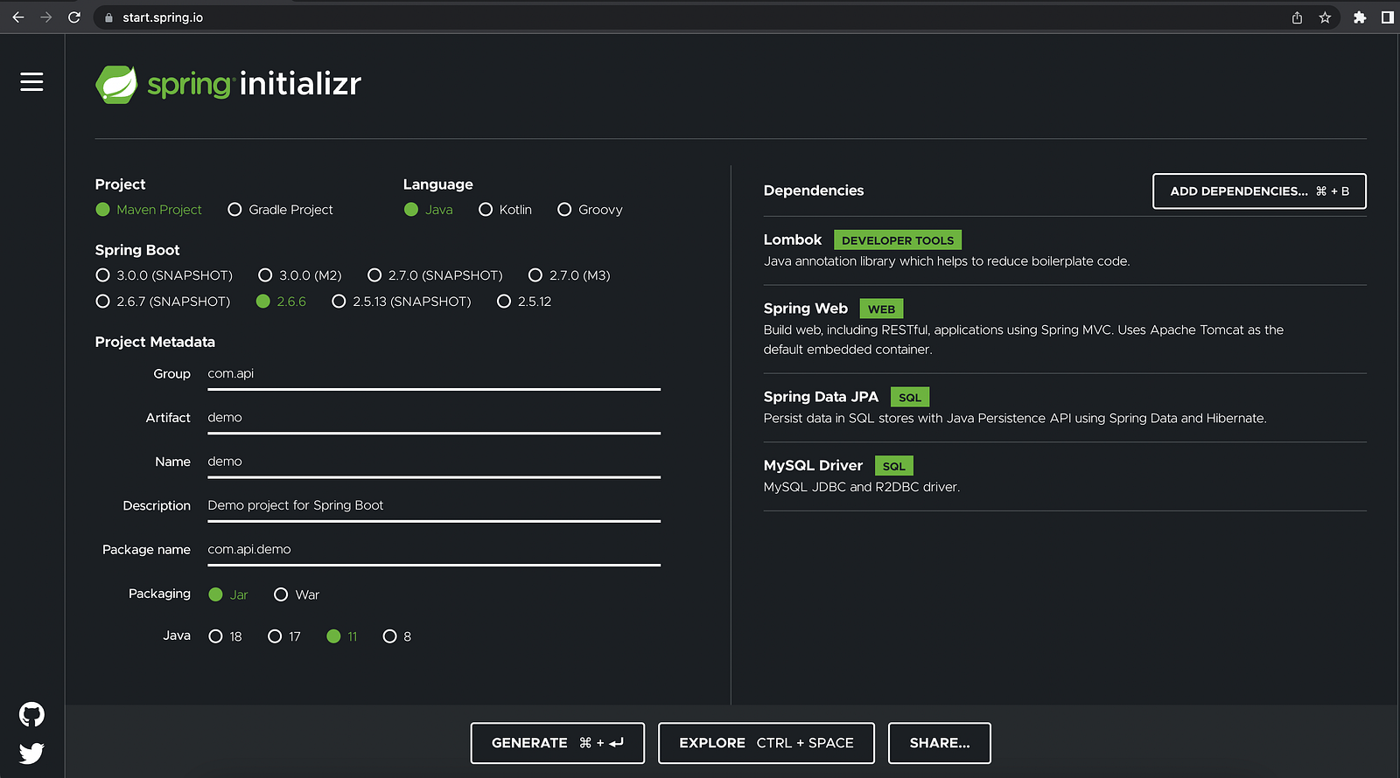
Task: Choose Groovy as the language
Action: 591,210
